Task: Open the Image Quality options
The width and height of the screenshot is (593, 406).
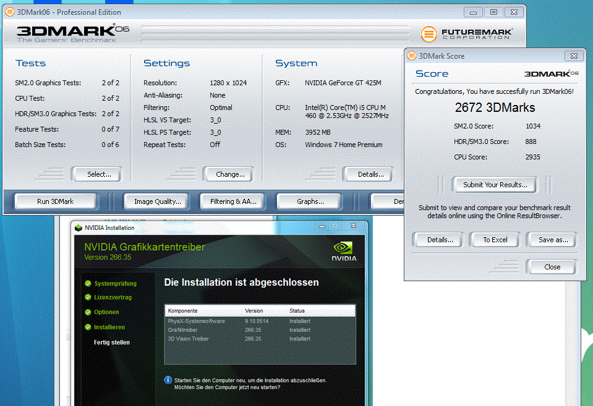Action: (x=158, y=201)
